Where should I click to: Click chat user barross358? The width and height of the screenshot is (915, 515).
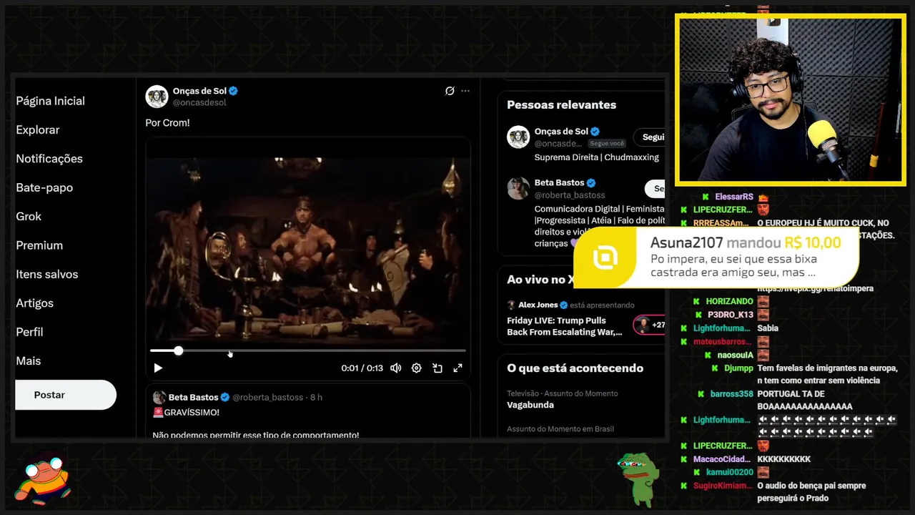[x=732, y=394]
